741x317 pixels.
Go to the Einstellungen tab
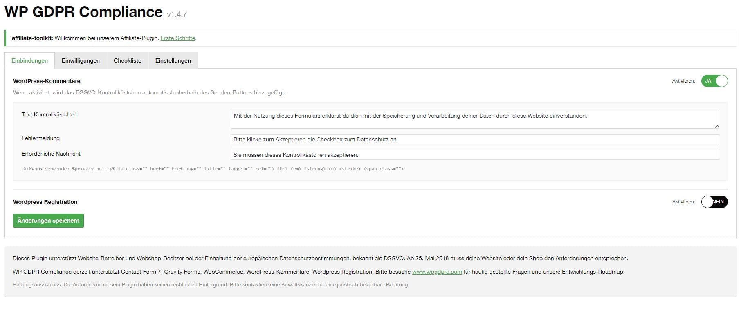click(173, 60)
